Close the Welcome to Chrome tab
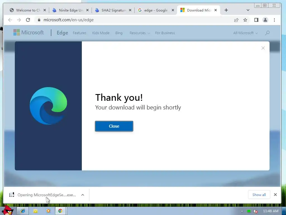The height and width of the screenshot is (215, 286). (45, 10)
